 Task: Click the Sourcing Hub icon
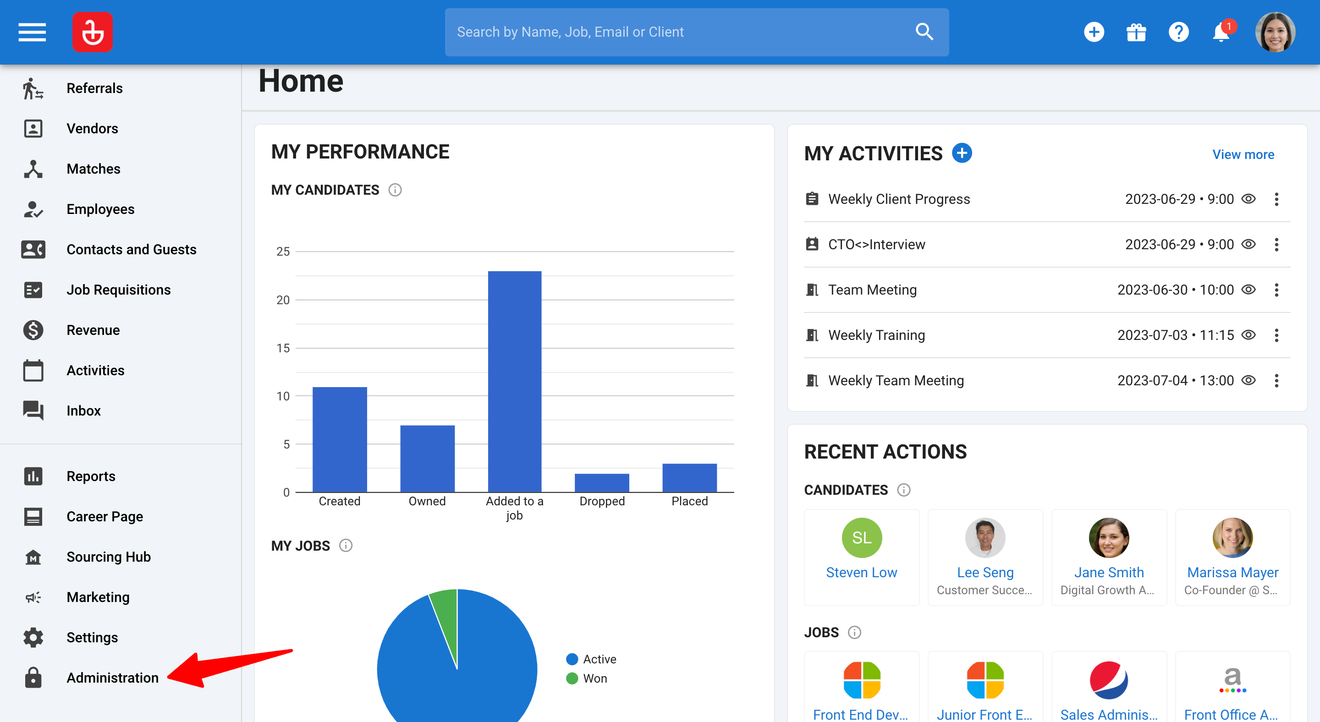pyautogui.click(x=33, y=557)
